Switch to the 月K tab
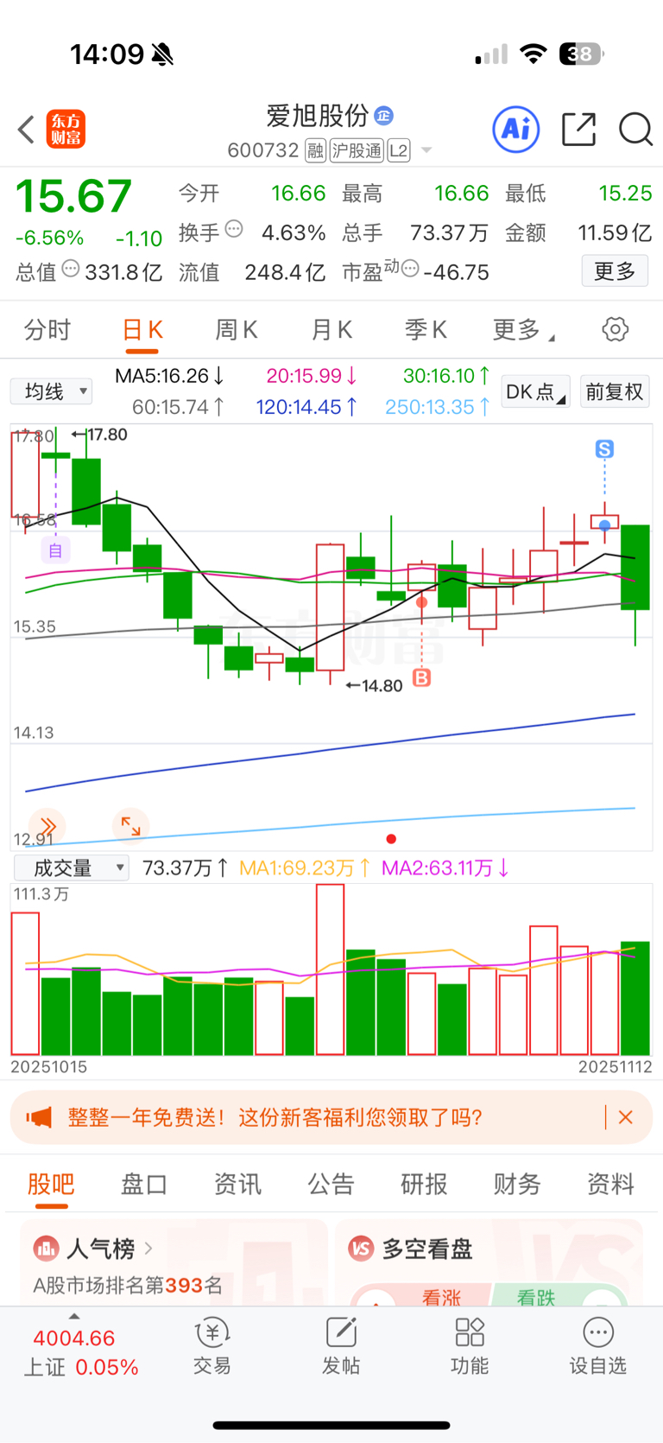 (331, 329)
